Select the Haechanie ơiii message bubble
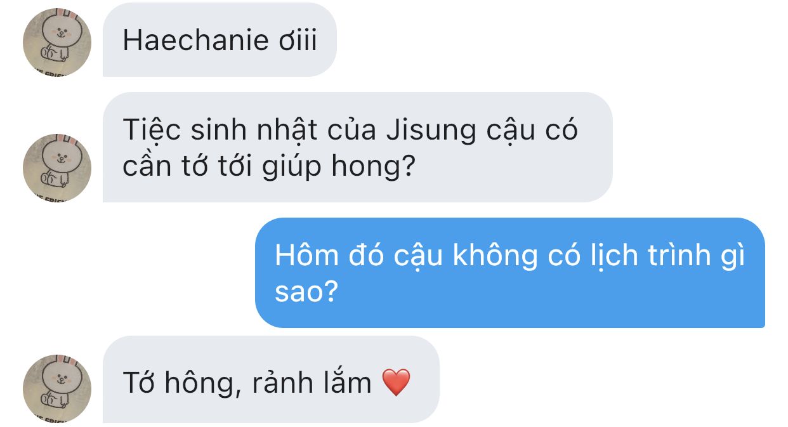Screen dimensions: 788x427 pyautogui.click(x=220, y=39)
